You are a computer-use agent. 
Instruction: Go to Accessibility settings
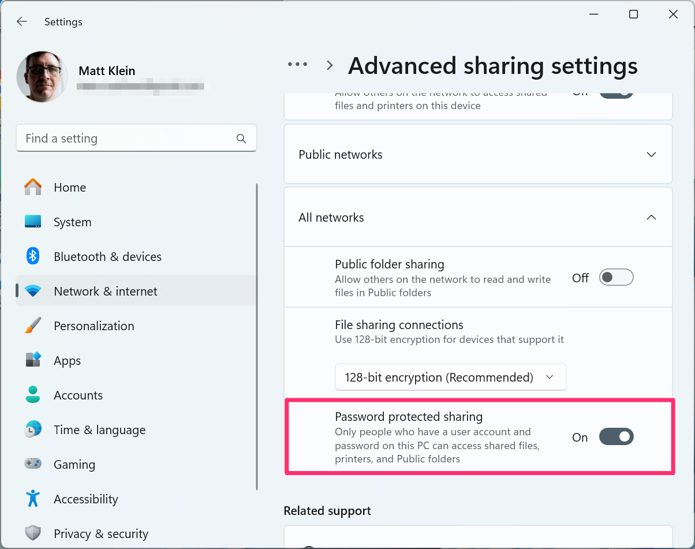coord(136,499)
